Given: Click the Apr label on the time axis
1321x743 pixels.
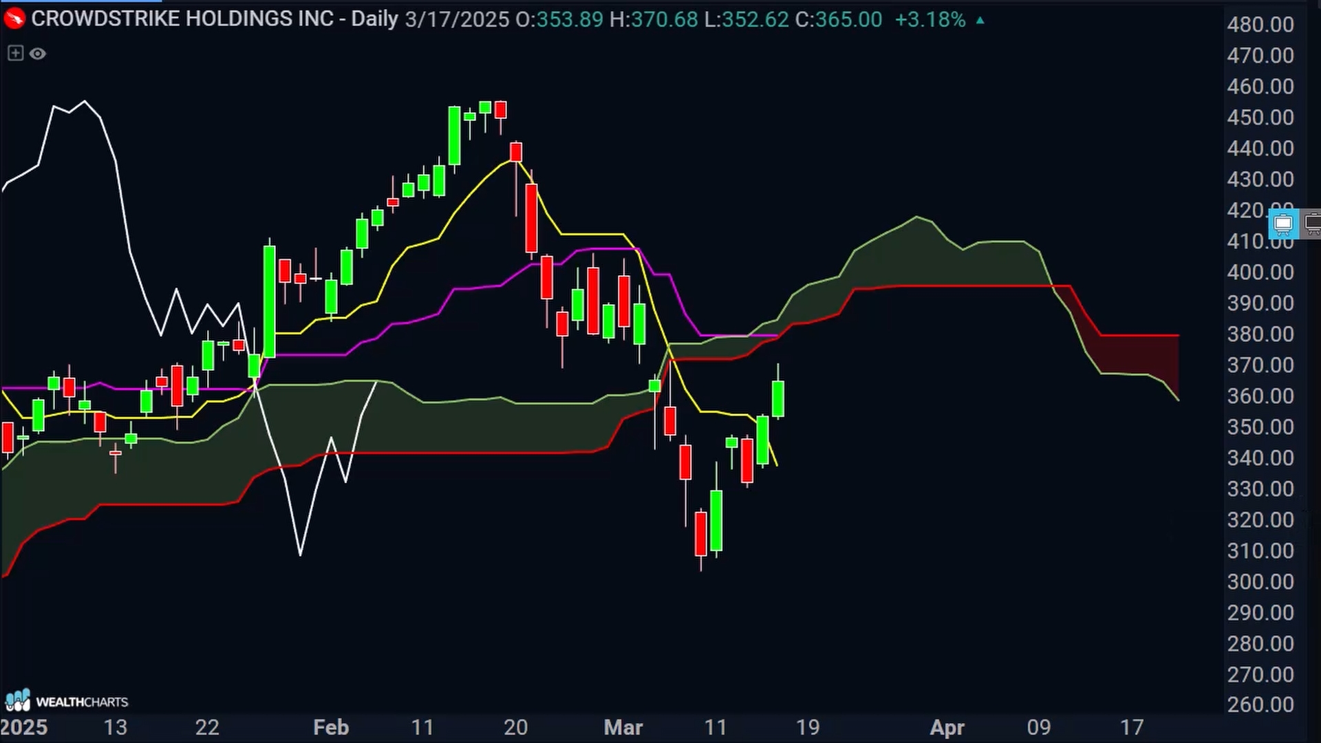Looking at the screenshot, I should tap(947, 727).
